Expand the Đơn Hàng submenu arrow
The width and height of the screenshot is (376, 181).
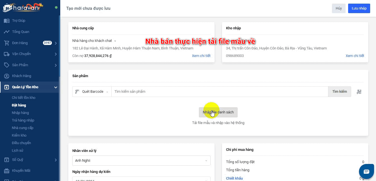[56, 43]
